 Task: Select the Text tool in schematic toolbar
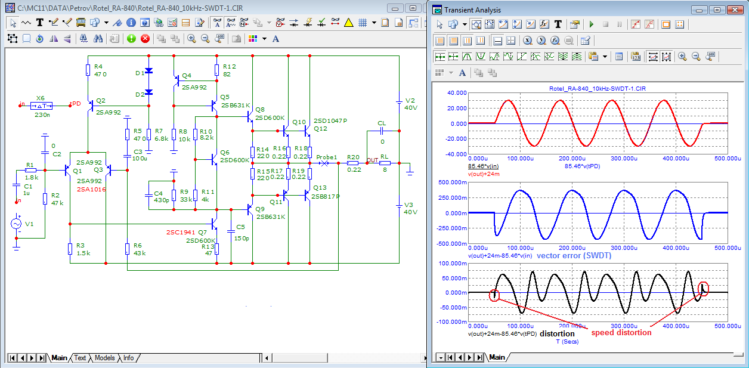[39, 23]
